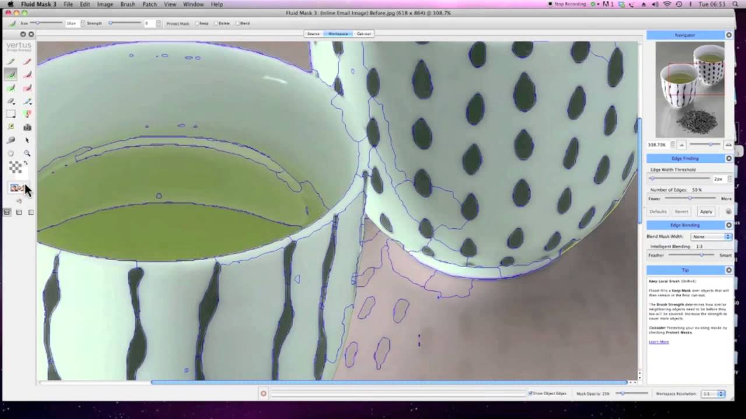The width and height of the screenshot is (746, 419).
Task: Enable the Delete protect mask checkbox
Action: (x=216, y=23)
